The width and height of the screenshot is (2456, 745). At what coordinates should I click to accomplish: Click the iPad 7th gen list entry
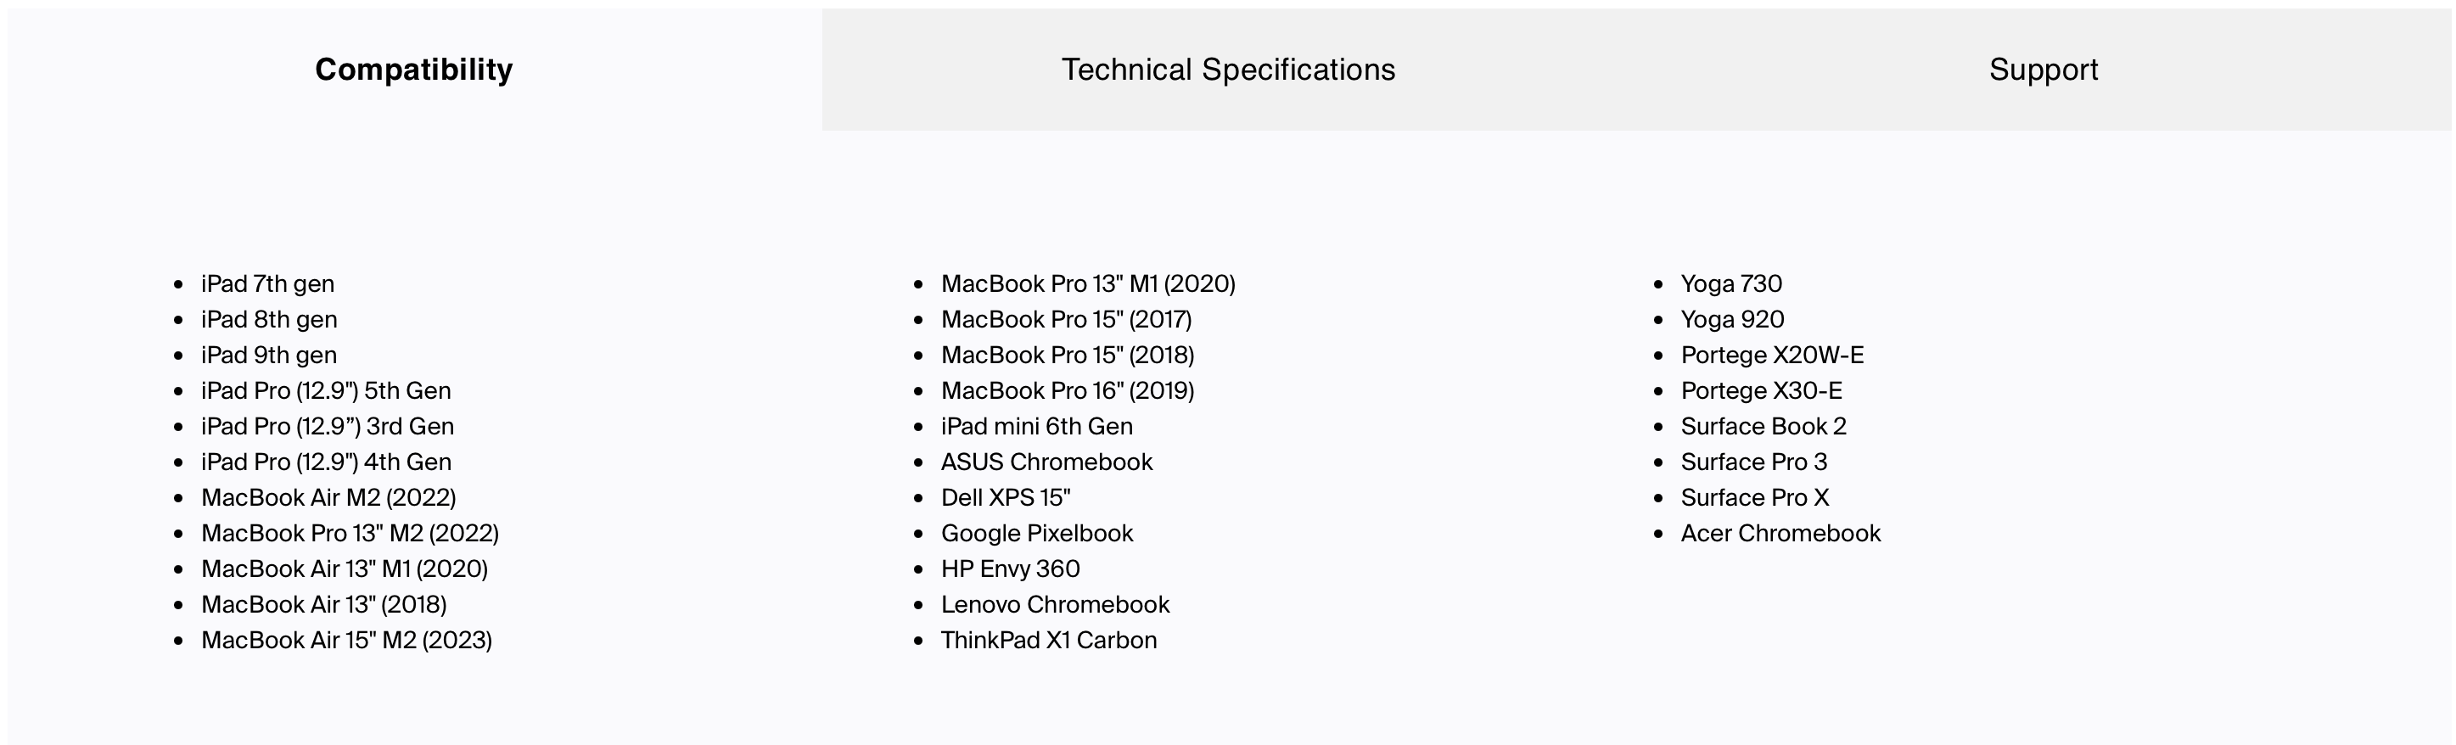[268, 284]
